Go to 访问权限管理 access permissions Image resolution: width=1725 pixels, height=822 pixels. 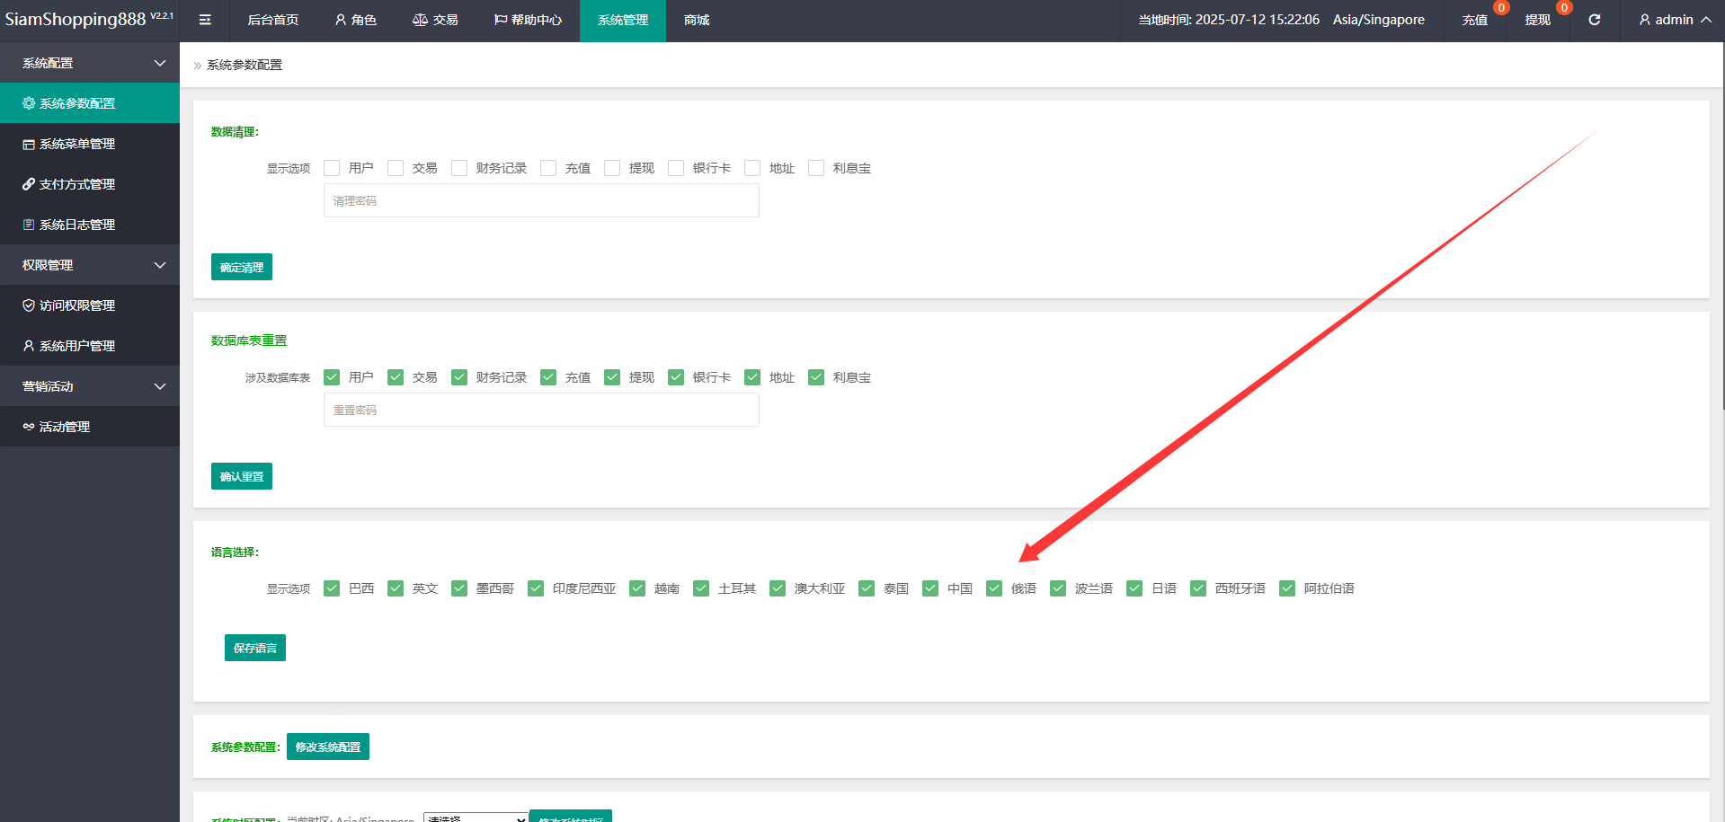(77, 305)
